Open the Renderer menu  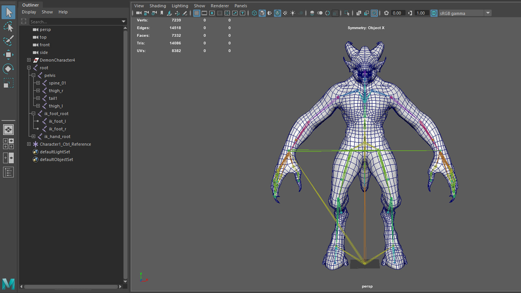coord(220,6)
